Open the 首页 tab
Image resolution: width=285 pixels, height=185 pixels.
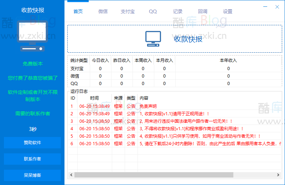click(78, 11)
